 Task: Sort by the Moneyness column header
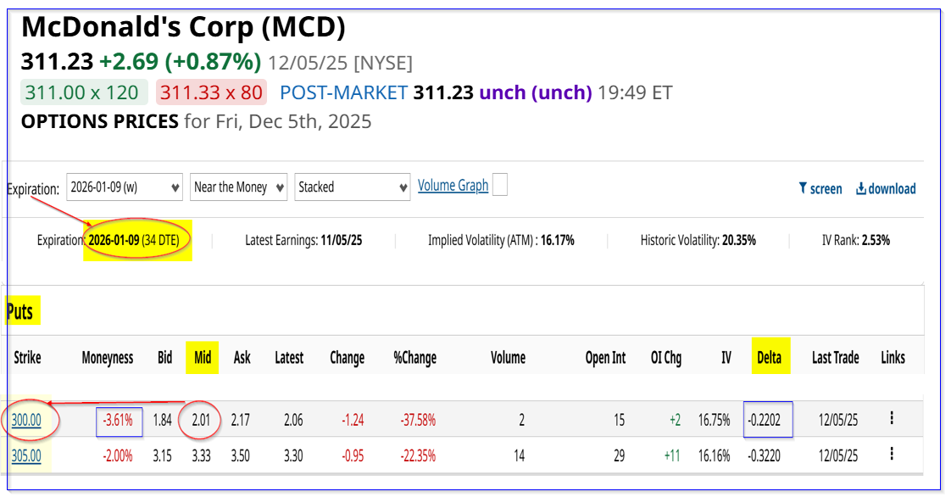point(107,358)
